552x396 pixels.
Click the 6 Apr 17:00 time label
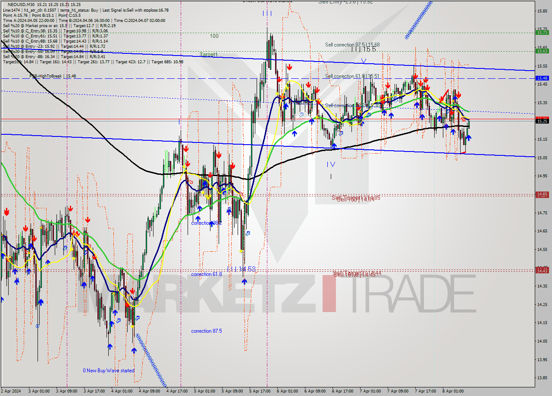tap(343, 391)
